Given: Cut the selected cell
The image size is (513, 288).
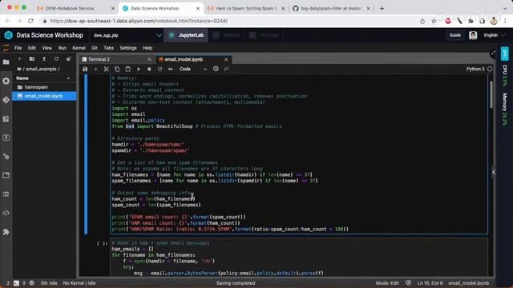Looking at the screenshot, I should point(107,70).
